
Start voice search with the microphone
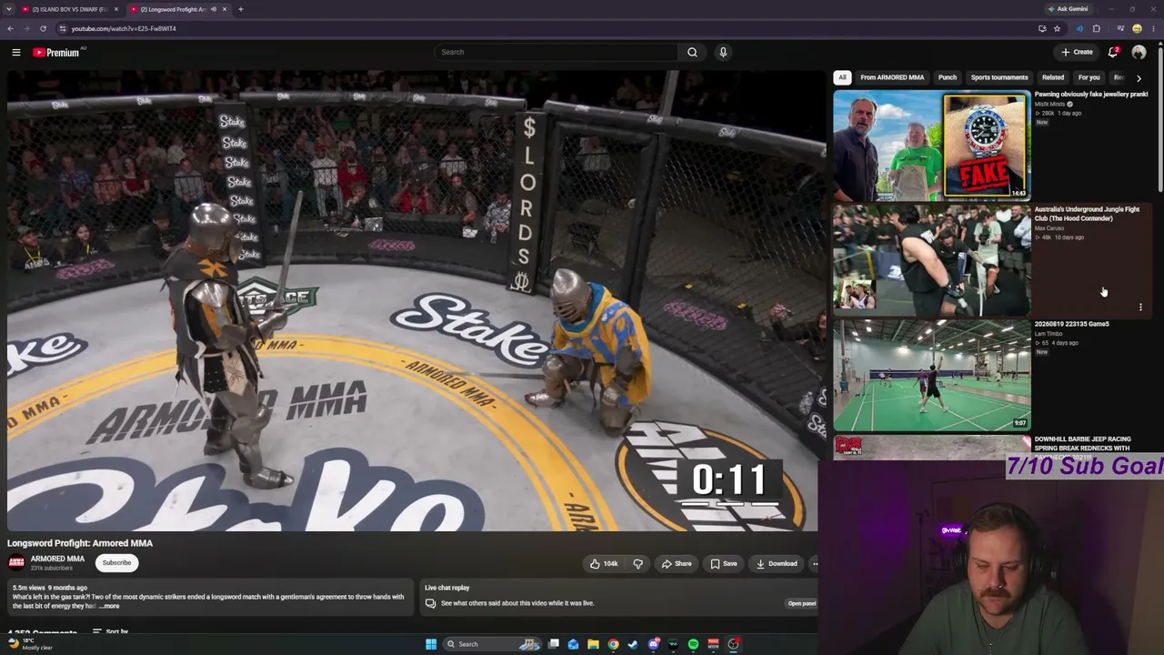(x=723, y=52)
